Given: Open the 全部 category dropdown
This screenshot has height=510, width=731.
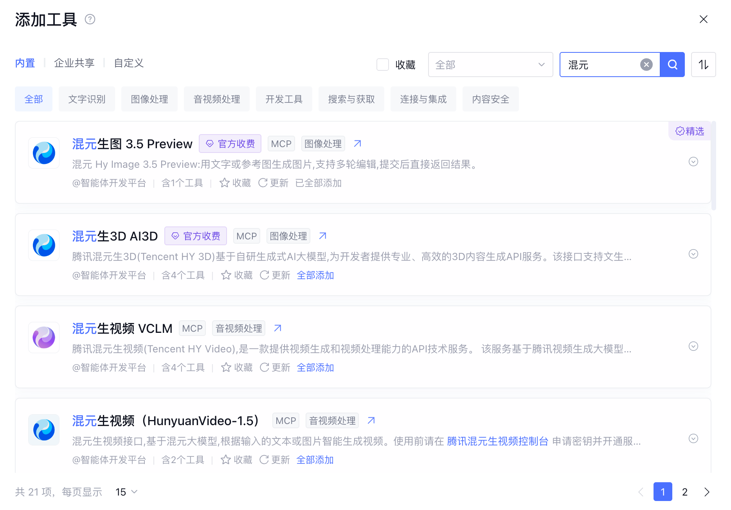Looking at the screenshot, I should (490, 65).
